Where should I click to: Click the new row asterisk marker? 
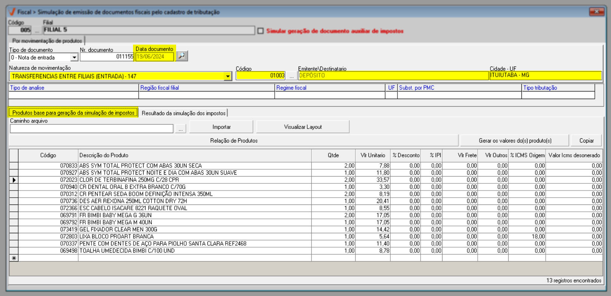(x=14, y=258)
